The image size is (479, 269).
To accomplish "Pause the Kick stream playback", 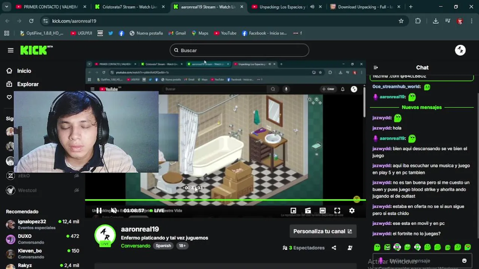I will [99, 210].
